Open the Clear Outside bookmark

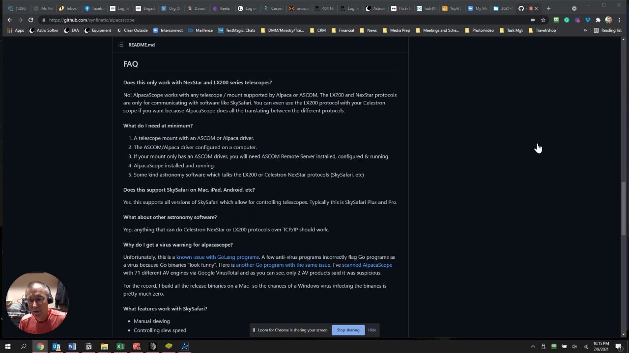[131, 30]
